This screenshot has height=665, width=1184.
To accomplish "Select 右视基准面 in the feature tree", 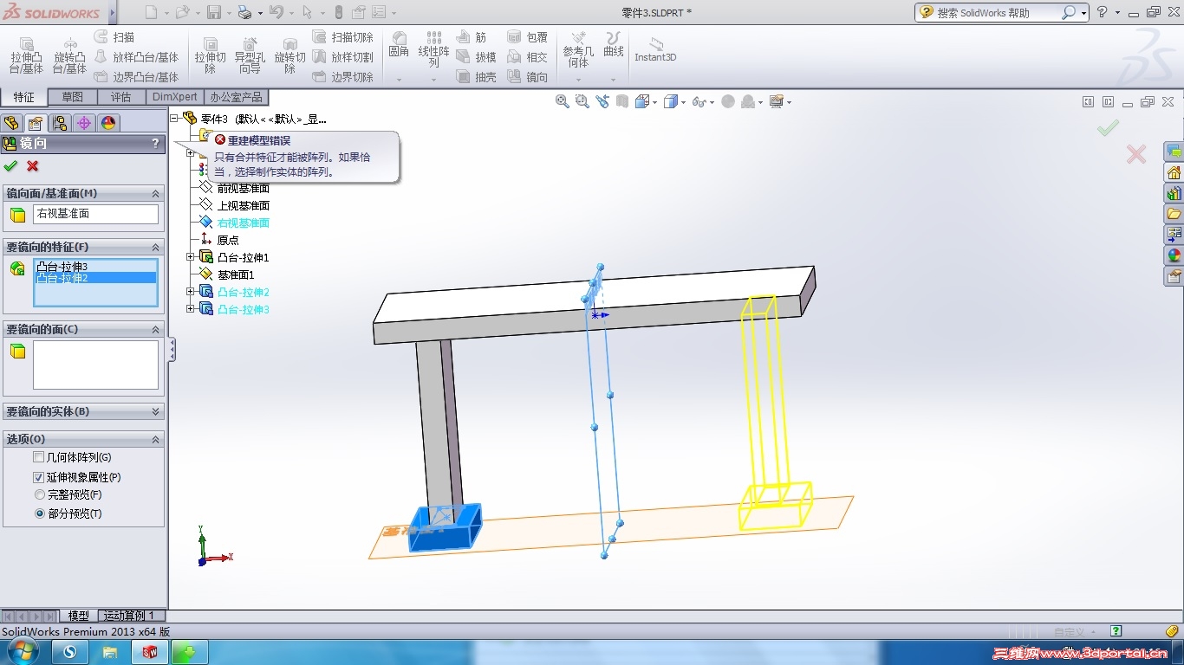I will click(x=243, y=223).
